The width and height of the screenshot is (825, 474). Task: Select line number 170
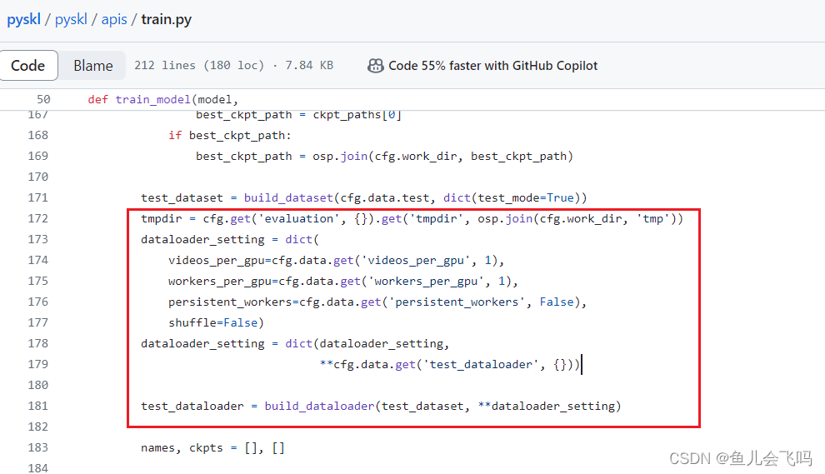pos(37,177)
